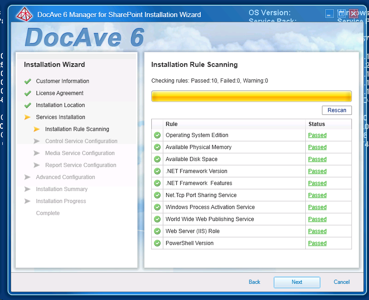Image resolution: width=369 pixels, height=300 pixels.
Task: Click green check icon beside Operating System Edition
Action: 157,135
